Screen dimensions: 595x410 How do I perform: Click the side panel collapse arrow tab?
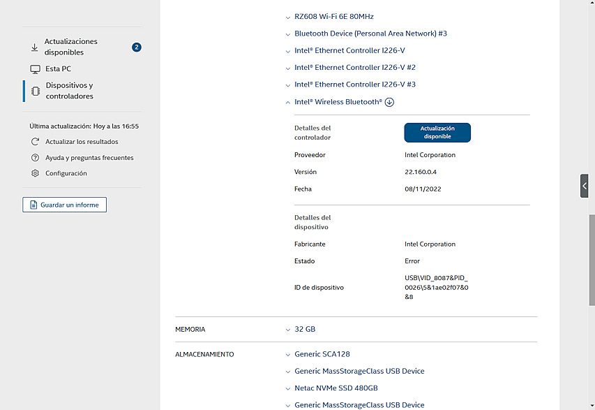point(584,186)
